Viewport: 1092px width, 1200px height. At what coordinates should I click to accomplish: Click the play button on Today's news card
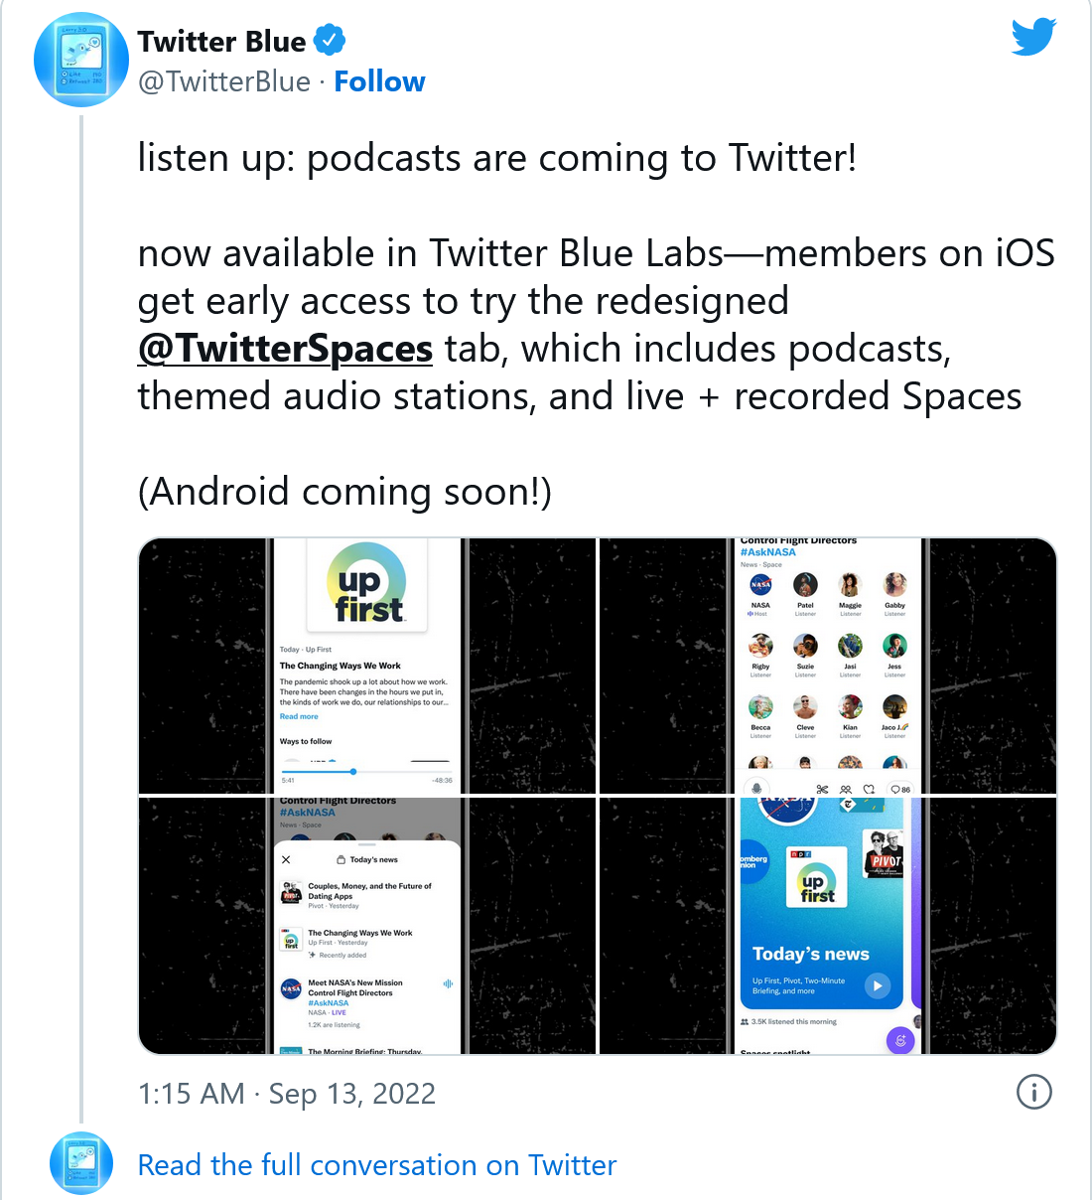tap(877, 985)
